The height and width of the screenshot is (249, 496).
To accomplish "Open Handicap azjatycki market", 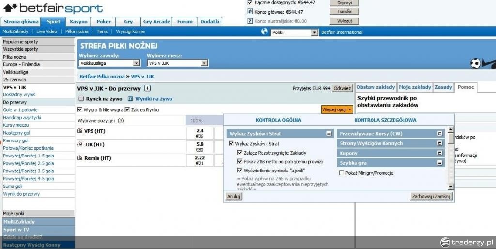I will click(x=22, y=117).
